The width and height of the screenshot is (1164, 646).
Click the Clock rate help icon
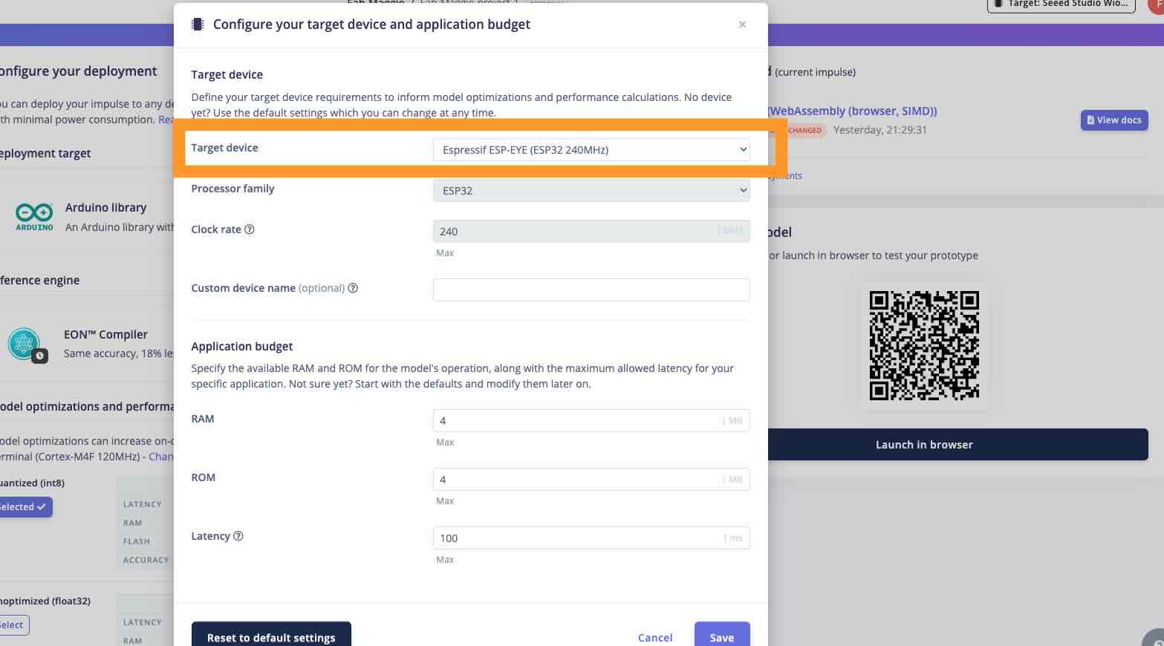point(250,229)
